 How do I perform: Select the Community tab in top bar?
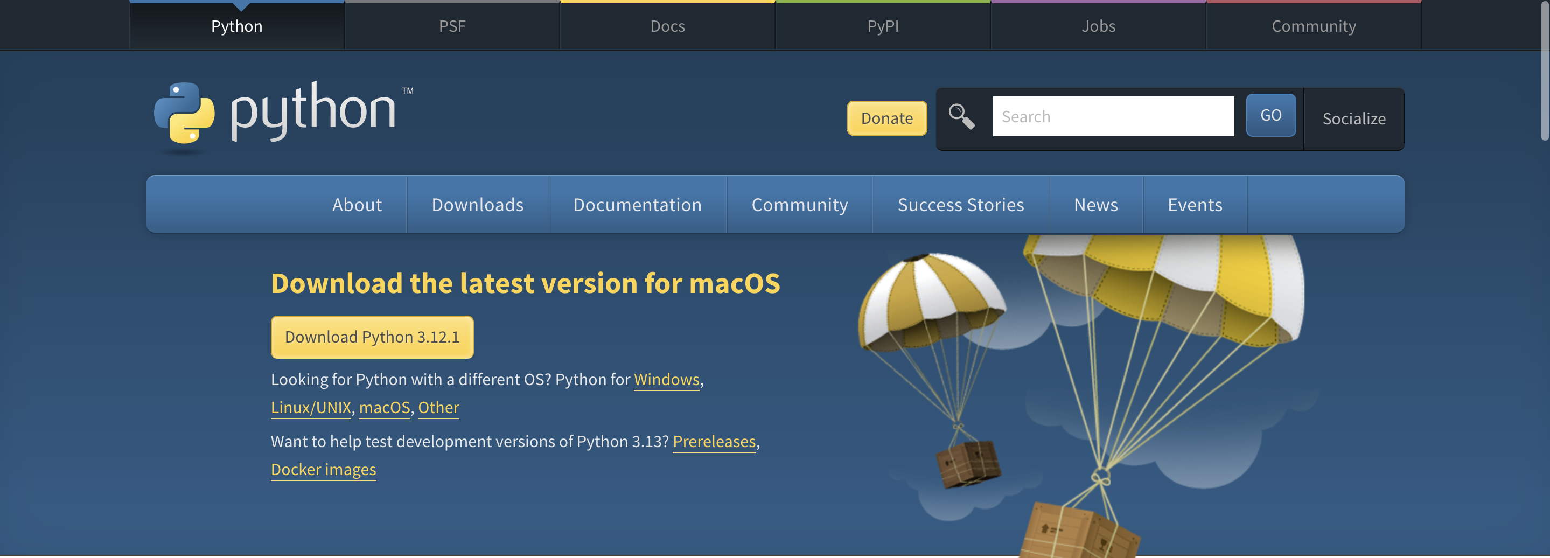click(1314, 26)
